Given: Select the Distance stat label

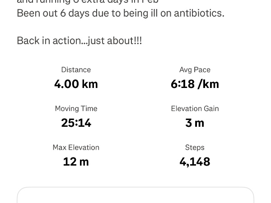Looking at the screenshot, I should pos(76,70).
